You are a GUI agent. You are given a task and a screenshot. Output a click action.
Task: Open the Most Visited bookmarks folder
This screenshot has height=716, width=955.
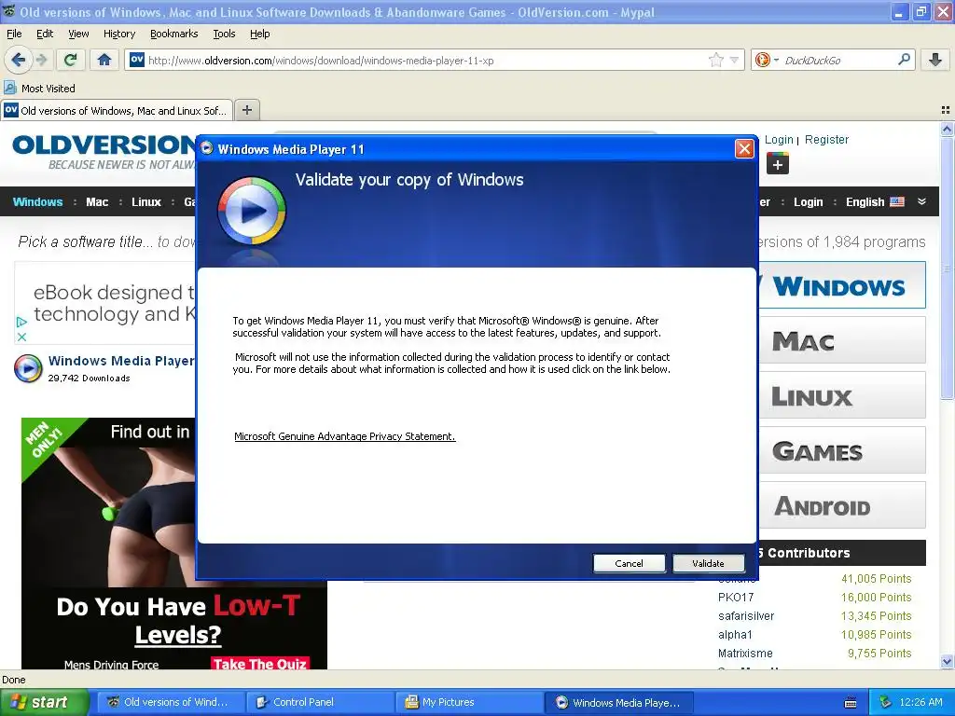39,89
